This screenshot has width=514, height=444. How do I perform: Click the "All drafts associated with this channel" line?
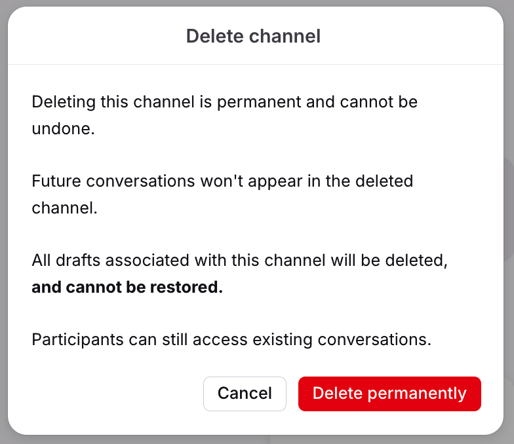(x=240, y=261)
